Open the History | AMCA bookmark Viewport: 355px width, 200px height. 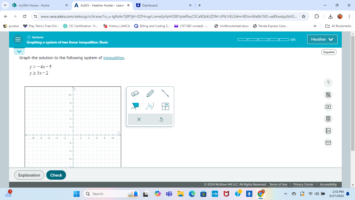coord(116,26)
